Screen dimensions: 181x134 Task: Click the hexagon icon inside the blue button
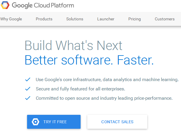coord(36,122)
